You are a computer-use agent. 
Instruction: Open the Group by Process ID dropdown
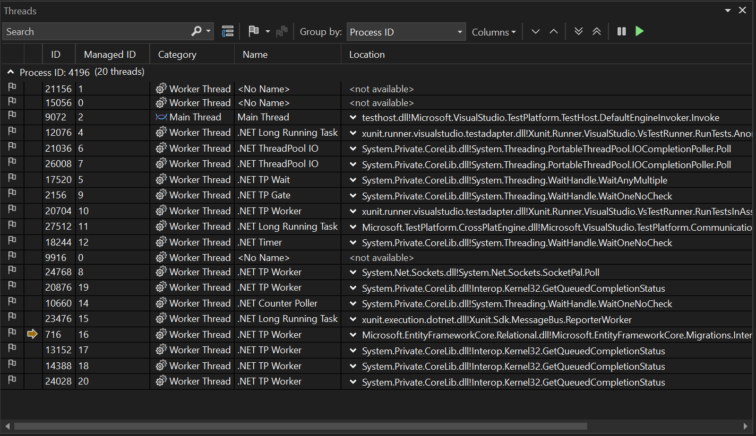[x=406, y=32]
